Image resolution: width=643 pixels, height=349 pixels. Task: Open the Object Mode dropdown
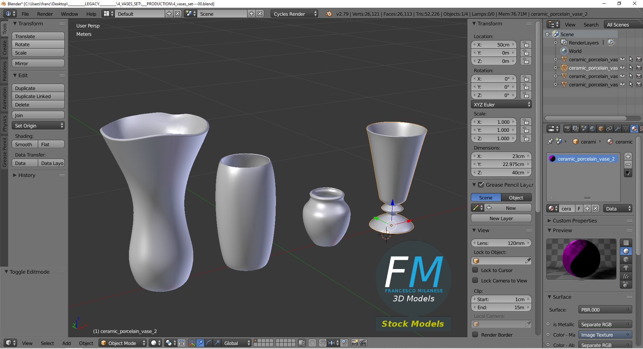tap(122, 343)
